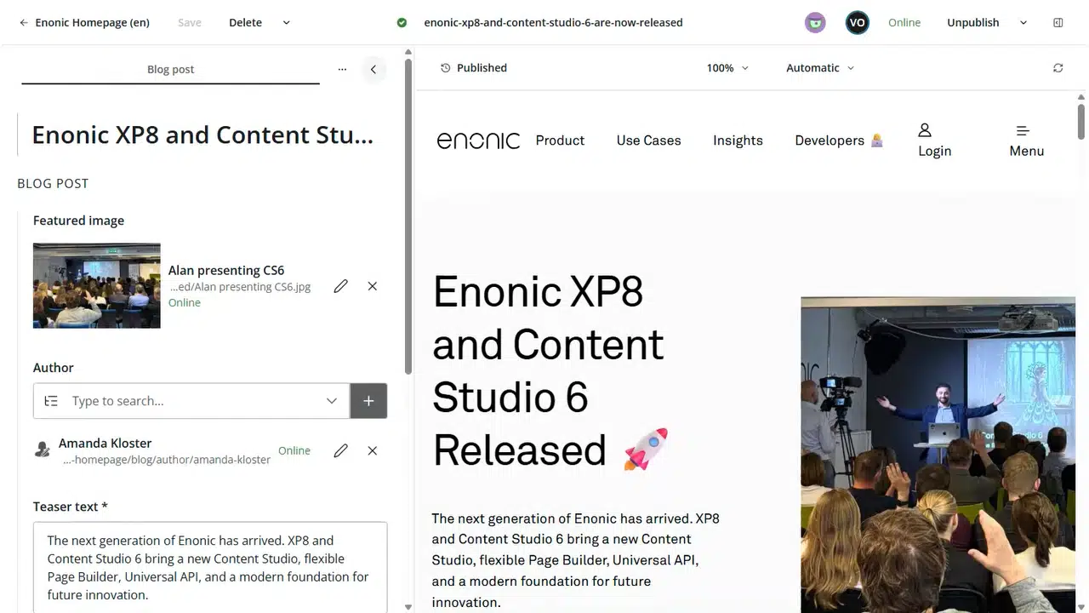
Task: Select the Blog post tab
Action: click(x=170, y=70)
